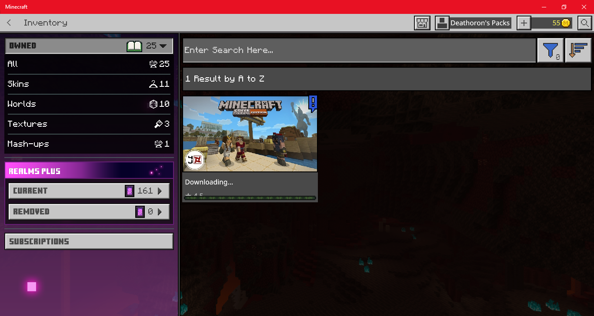
Task: Expand the Owned dropdown
Action: pos(89,46)
